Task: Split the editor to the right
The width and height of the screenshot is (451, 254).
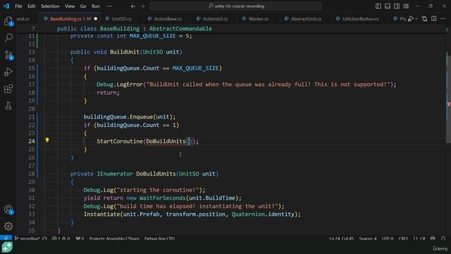Action: [x=434, y=19]
